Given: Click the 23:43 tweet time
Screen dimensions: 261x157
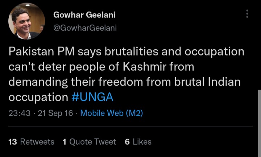Looking at the screenshot, I should coord(19,113).
